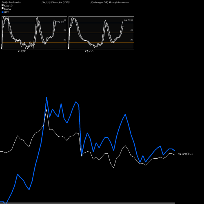Click the blue OBV legend swatch
Screen dimensions: 204x204
(2, 12)
